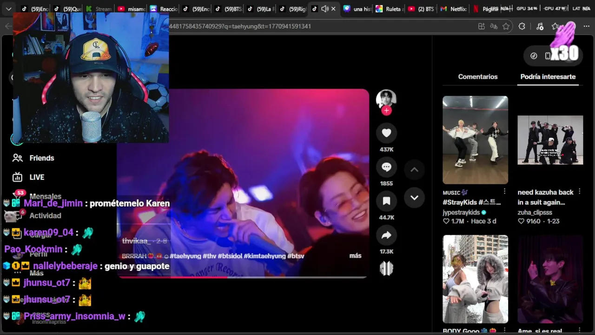Switch to the (59)Que browser tab
This screenshot has width=595, height=335.
point(67,9)
